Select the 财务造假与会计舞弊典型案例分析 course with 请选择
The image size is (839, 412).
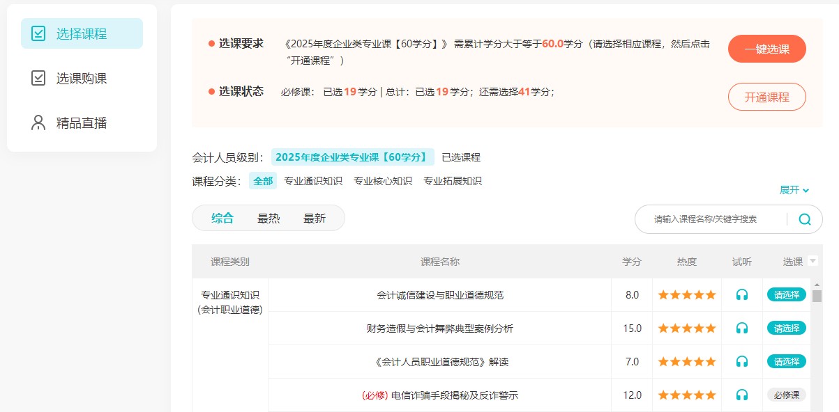point(786,328)
